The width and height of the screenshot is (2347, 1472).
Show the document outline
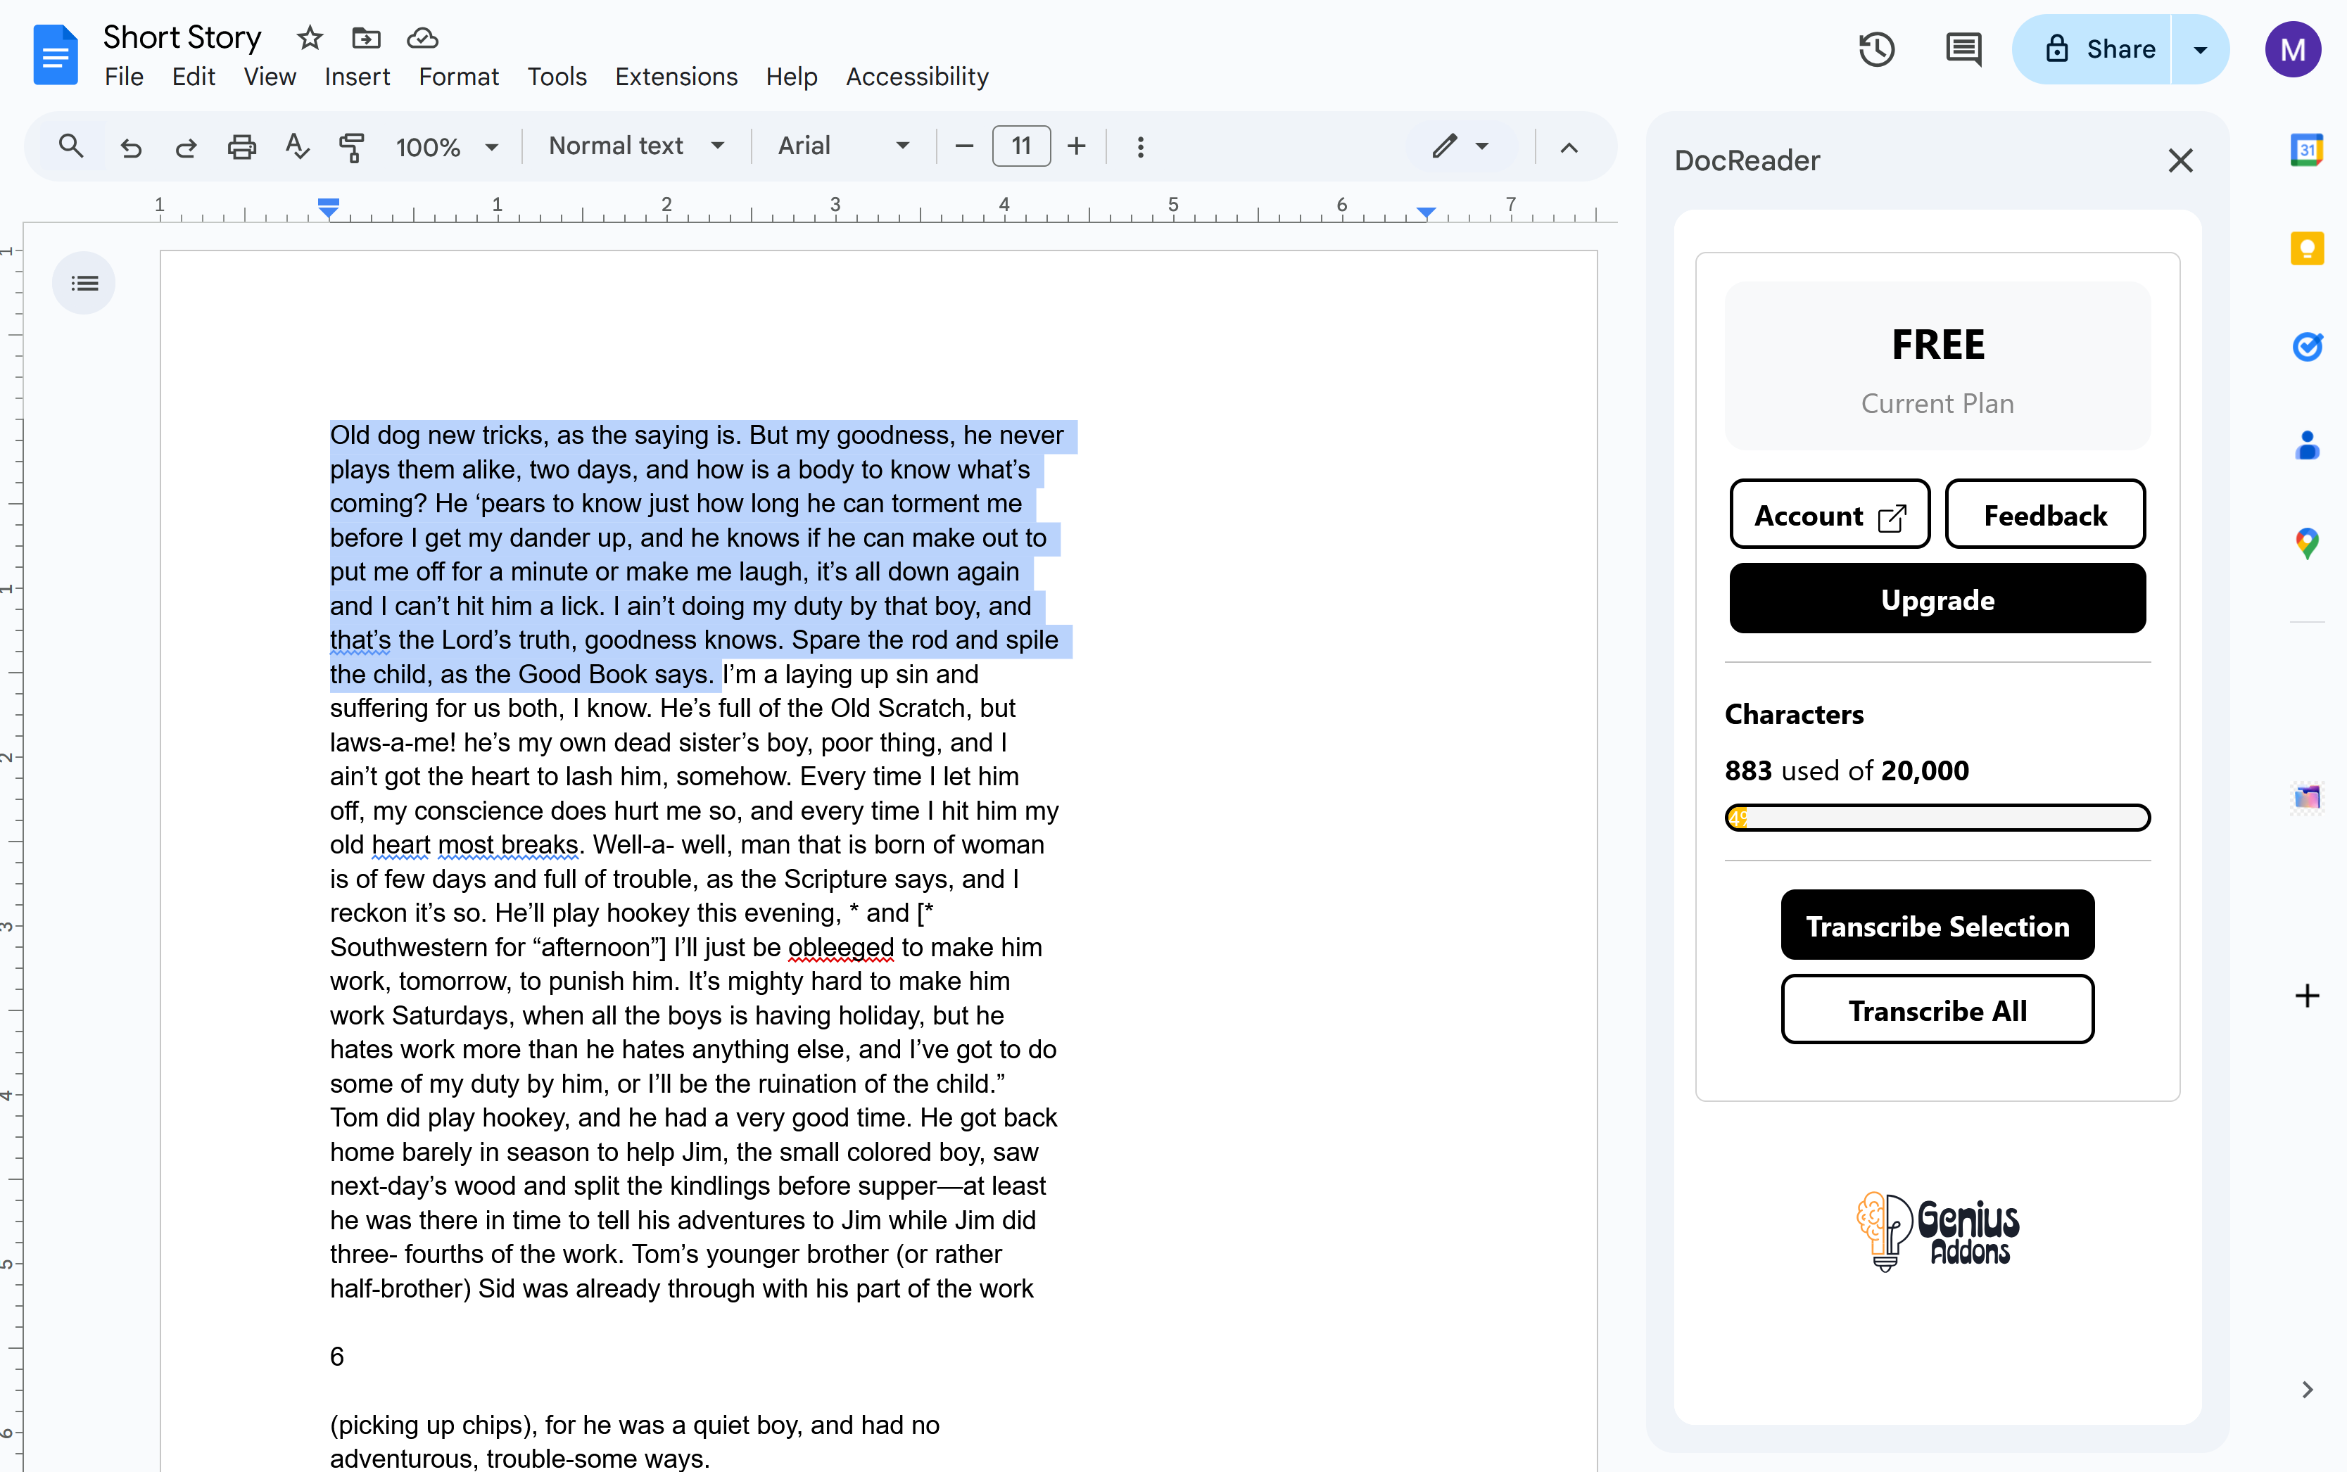pos(84,284)
